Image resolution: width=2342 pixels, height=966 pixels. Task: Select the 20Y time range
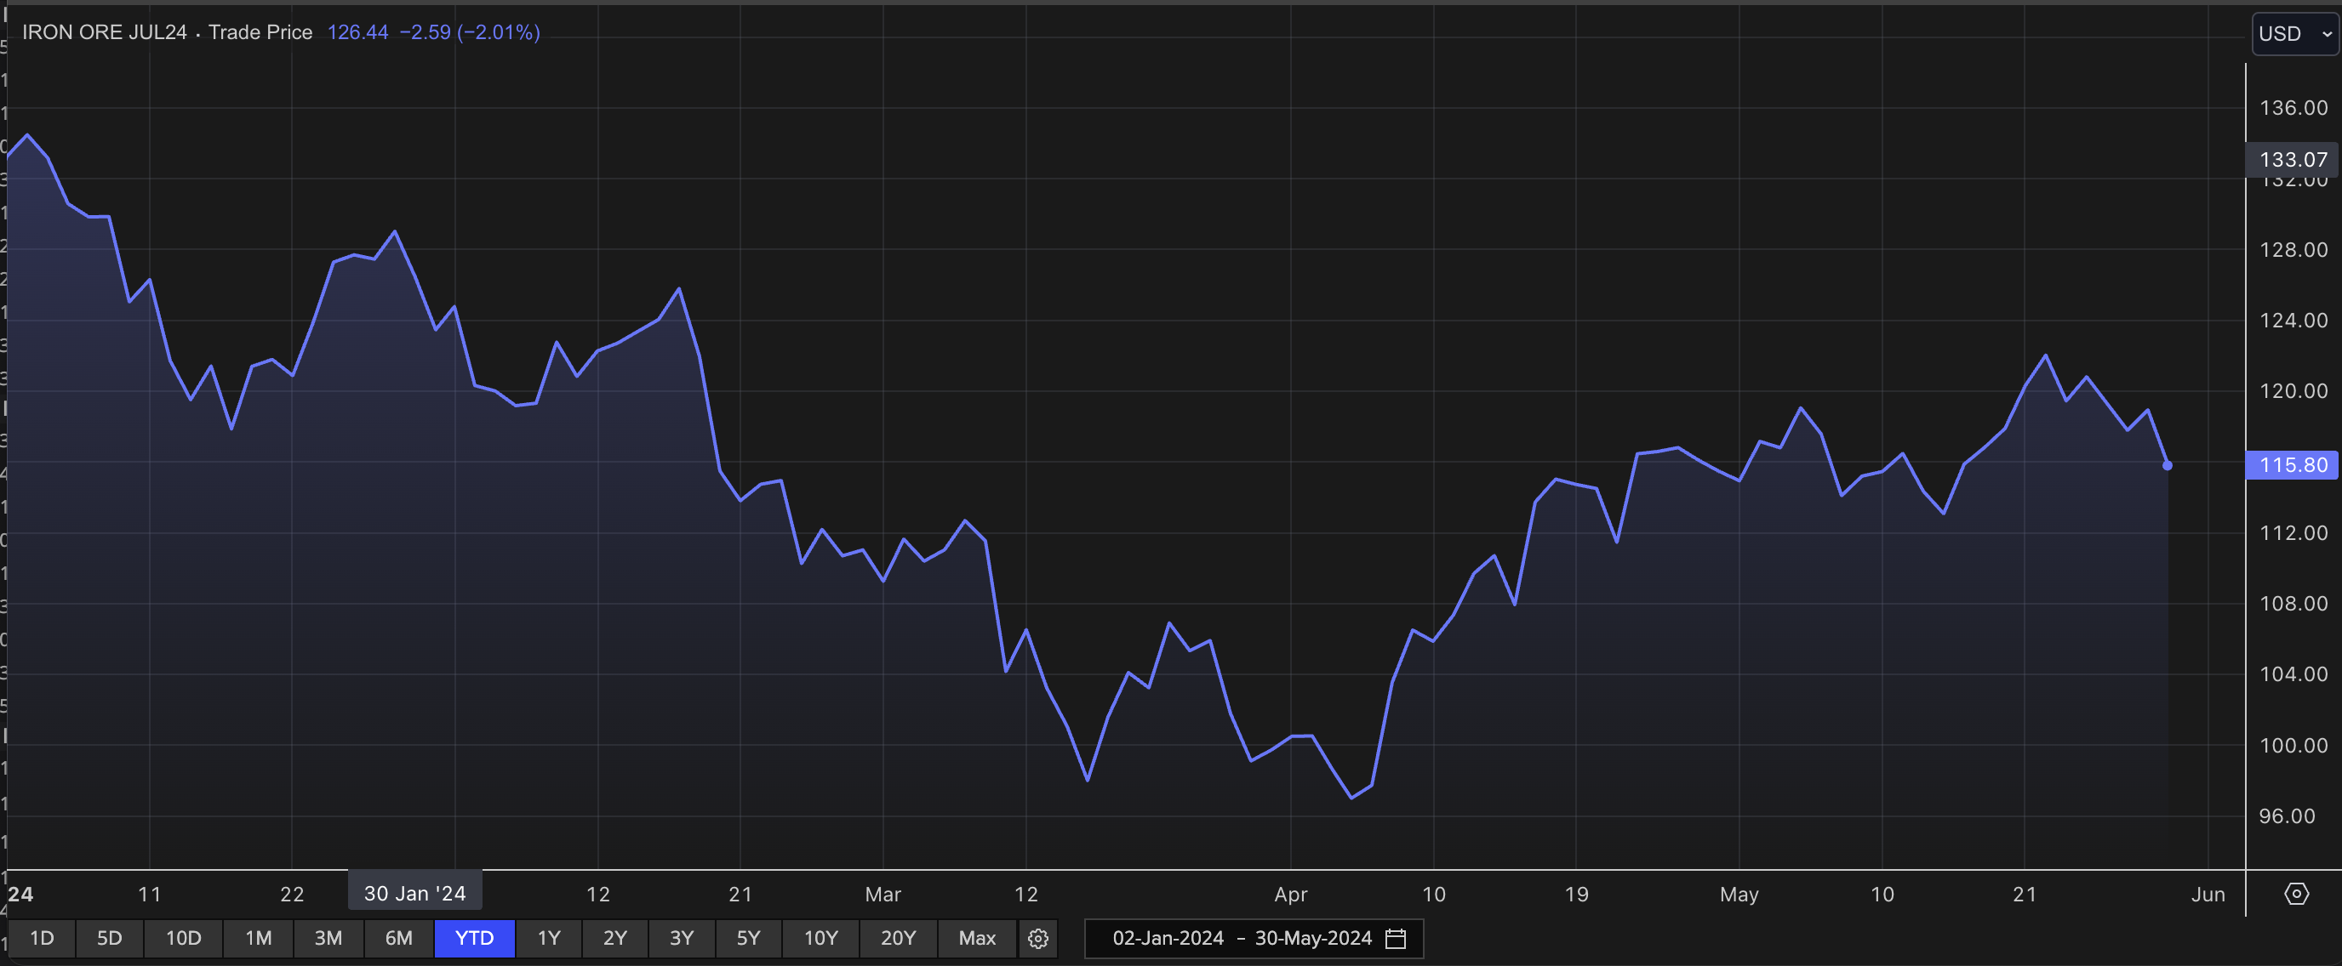(x=899, y=938)
